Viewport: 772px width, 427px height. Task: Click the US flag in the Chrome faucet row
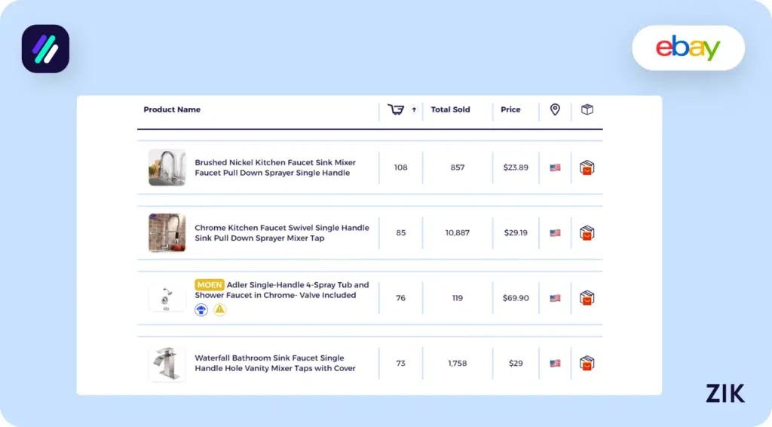coord(555,233)
